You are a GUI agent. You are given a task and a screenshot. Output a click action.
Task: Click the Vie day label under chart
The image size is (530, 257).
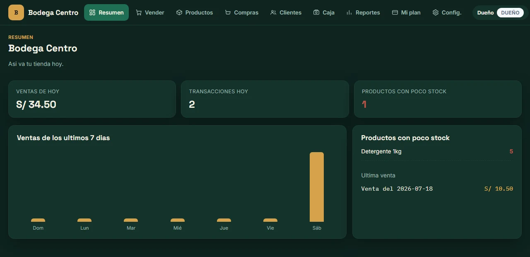pyautogui.click(x=270, y=228)
